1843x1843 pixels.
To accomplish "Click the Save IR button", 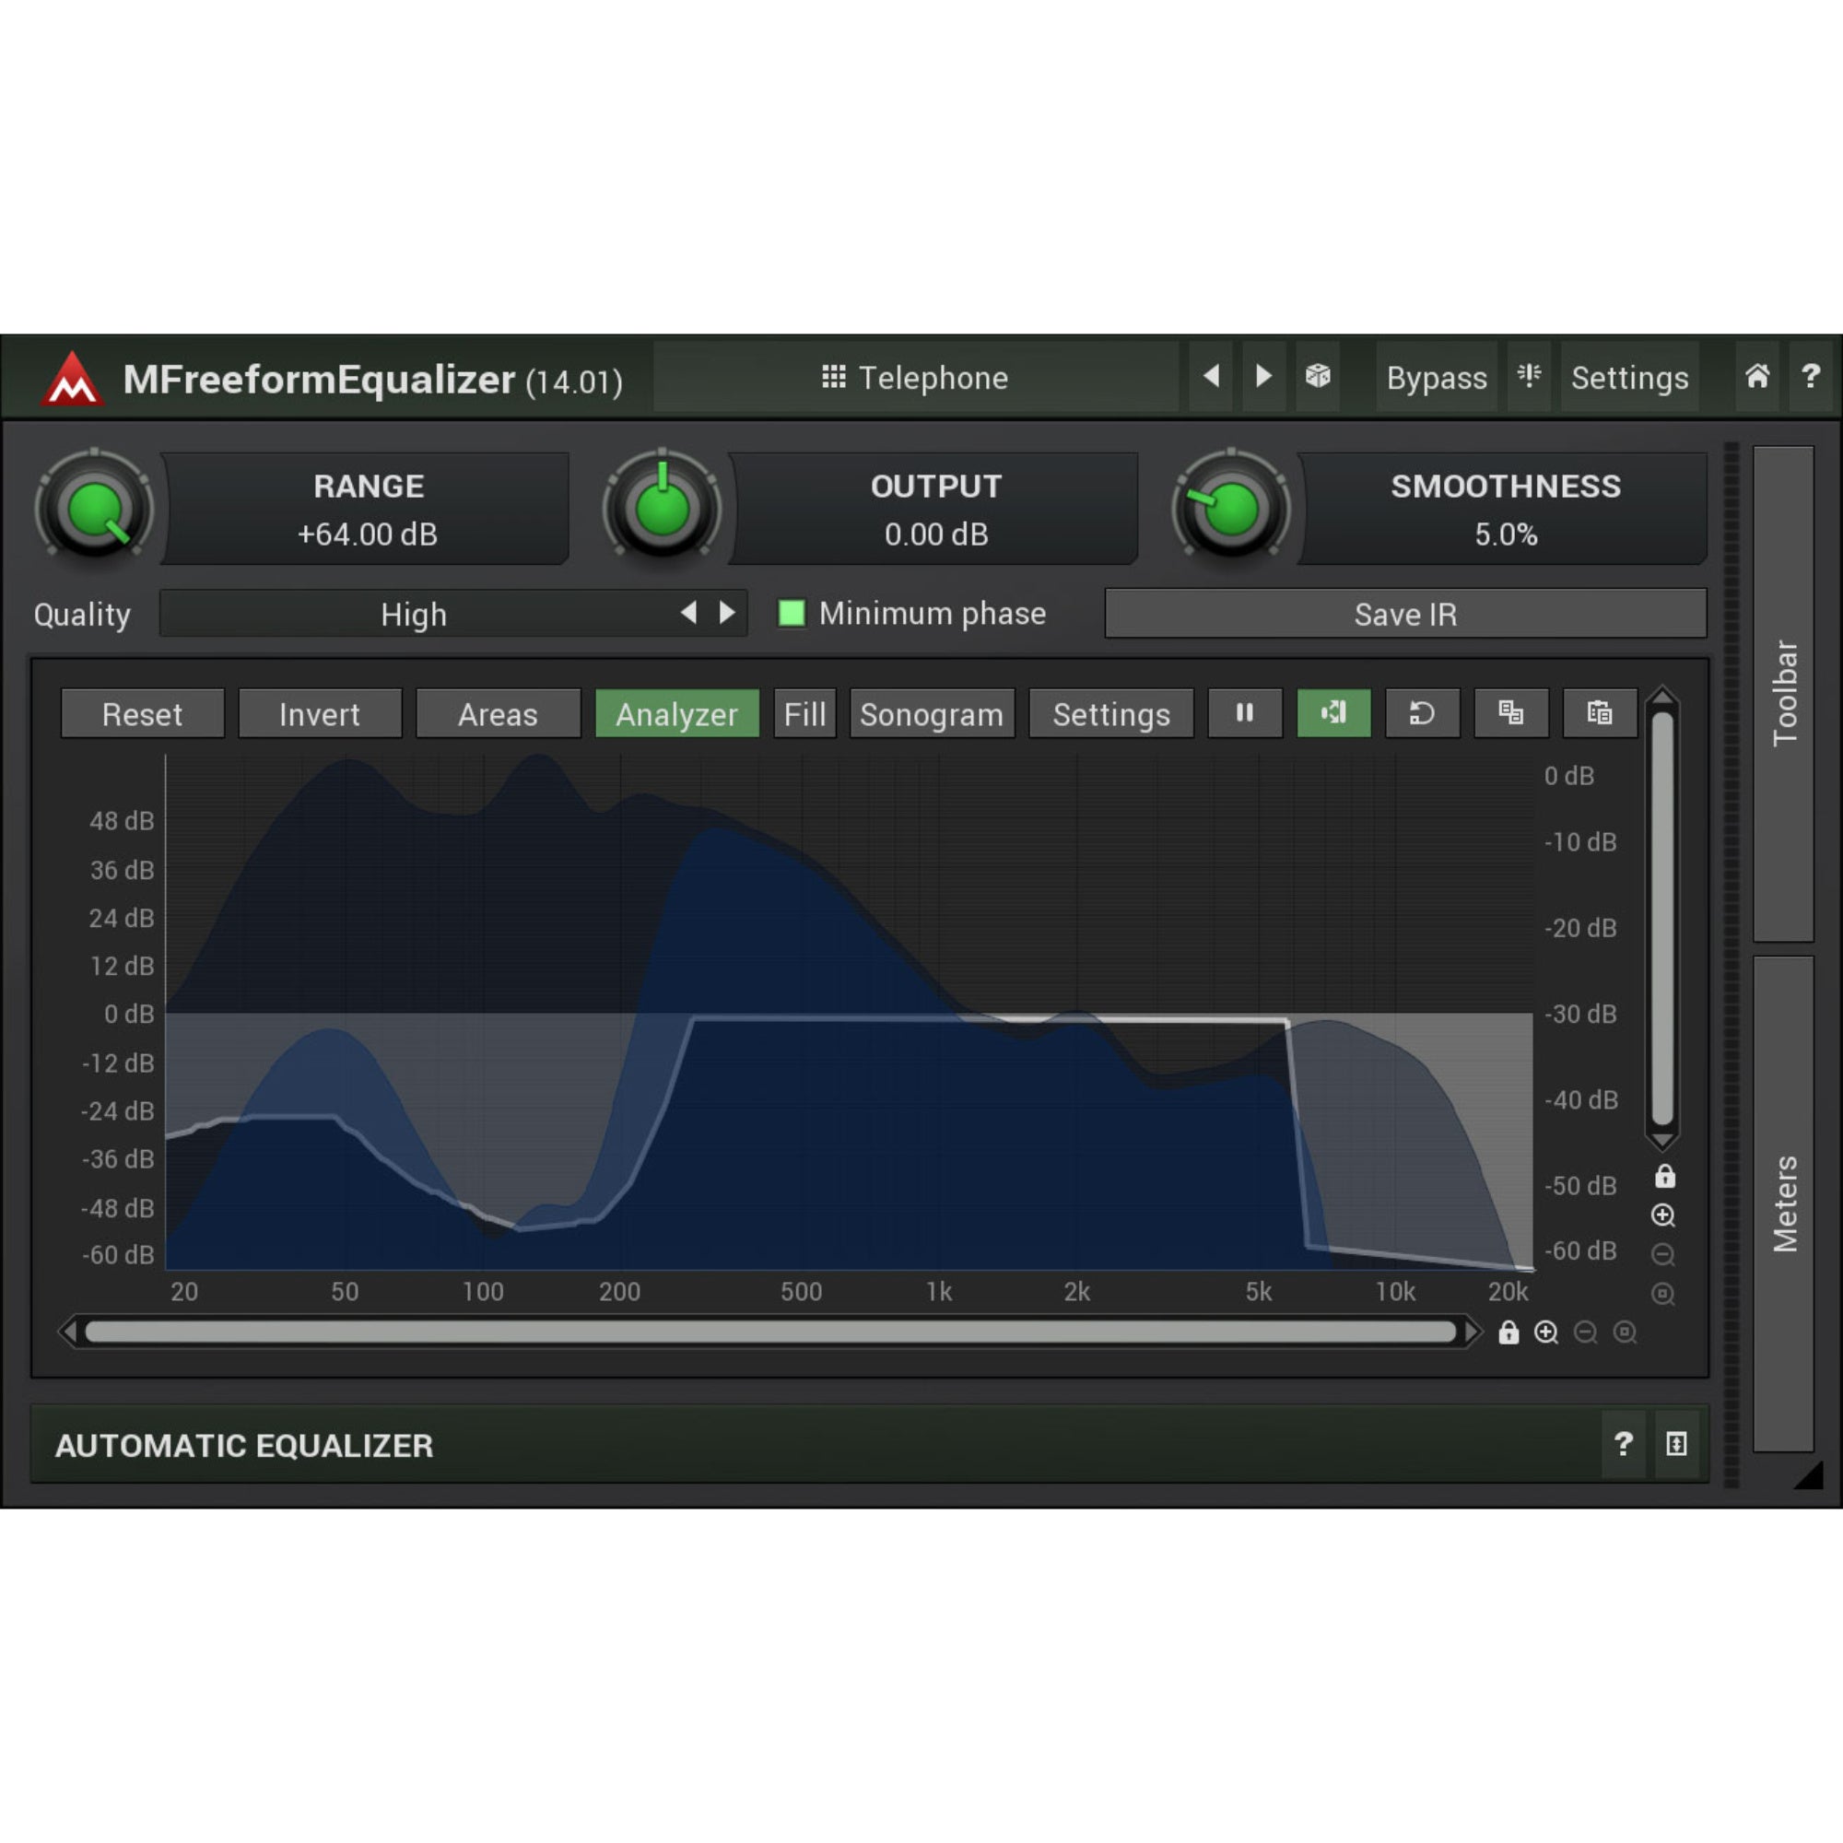I will 1405,614.
